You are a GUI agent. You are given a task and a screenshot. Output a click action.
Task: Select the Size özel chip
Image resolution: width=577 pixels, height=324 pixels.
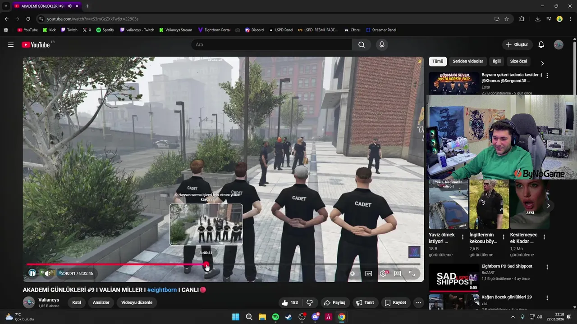518,61
